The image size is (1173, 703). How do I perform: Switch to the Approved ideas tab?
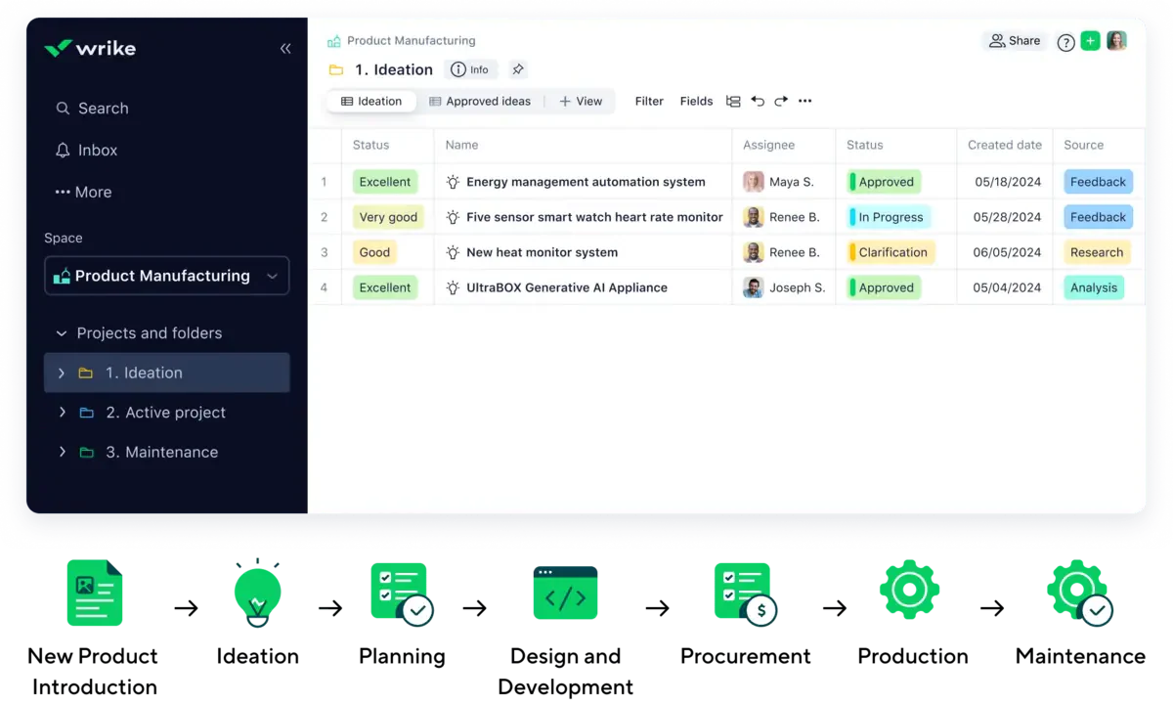[480, 101]
